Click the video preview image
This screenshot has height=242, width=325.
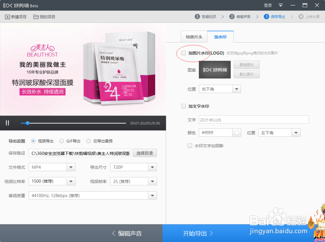point(83,69)
